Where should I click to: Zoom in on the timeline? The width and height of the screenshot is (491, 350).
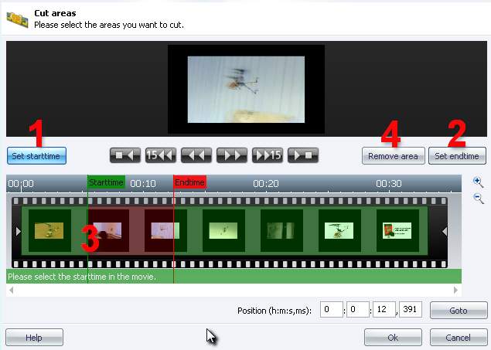click(478, 182)
